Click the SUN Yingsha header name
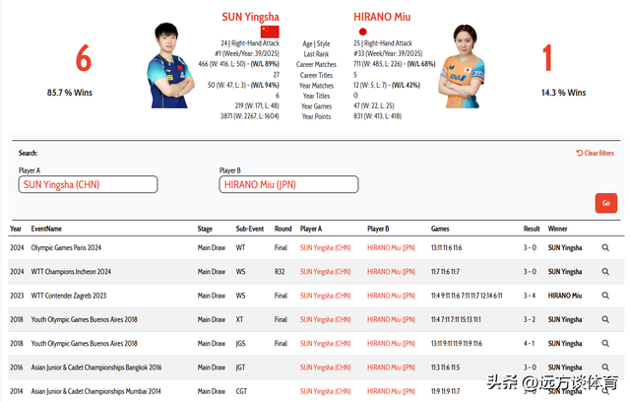The width and height of the screenshot is (630, 402). point(250,17)
